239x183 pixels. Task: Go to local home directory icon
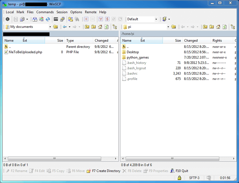pyautogui.click(x=100, y=27)
